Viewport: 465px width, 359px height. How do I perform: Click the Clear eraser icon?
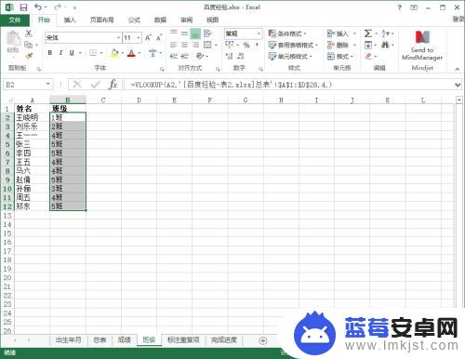[x=368, y=56]
